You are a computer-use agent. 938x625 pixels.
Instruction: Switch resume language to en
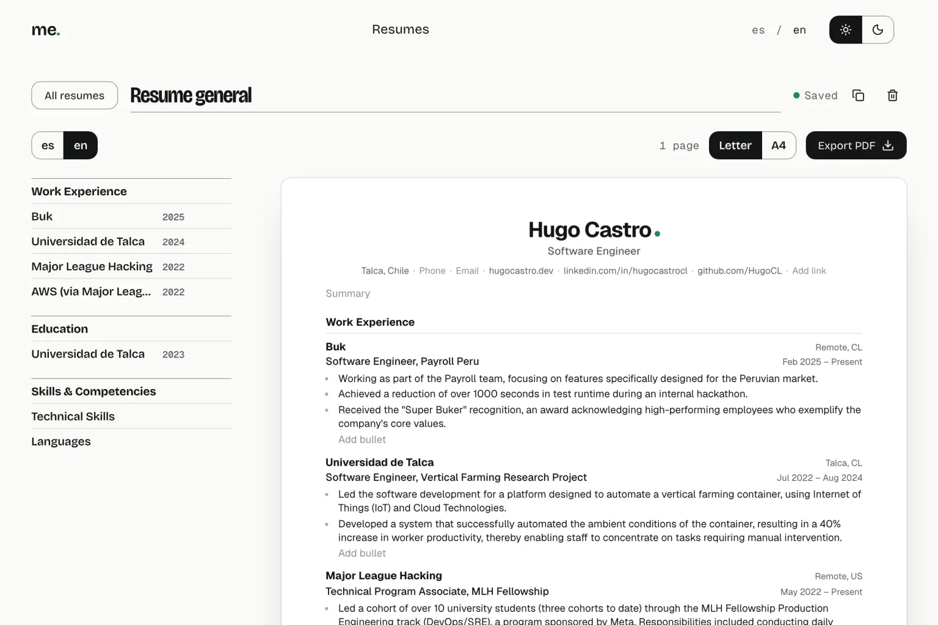pyautogui.click(x=81, y=145)
